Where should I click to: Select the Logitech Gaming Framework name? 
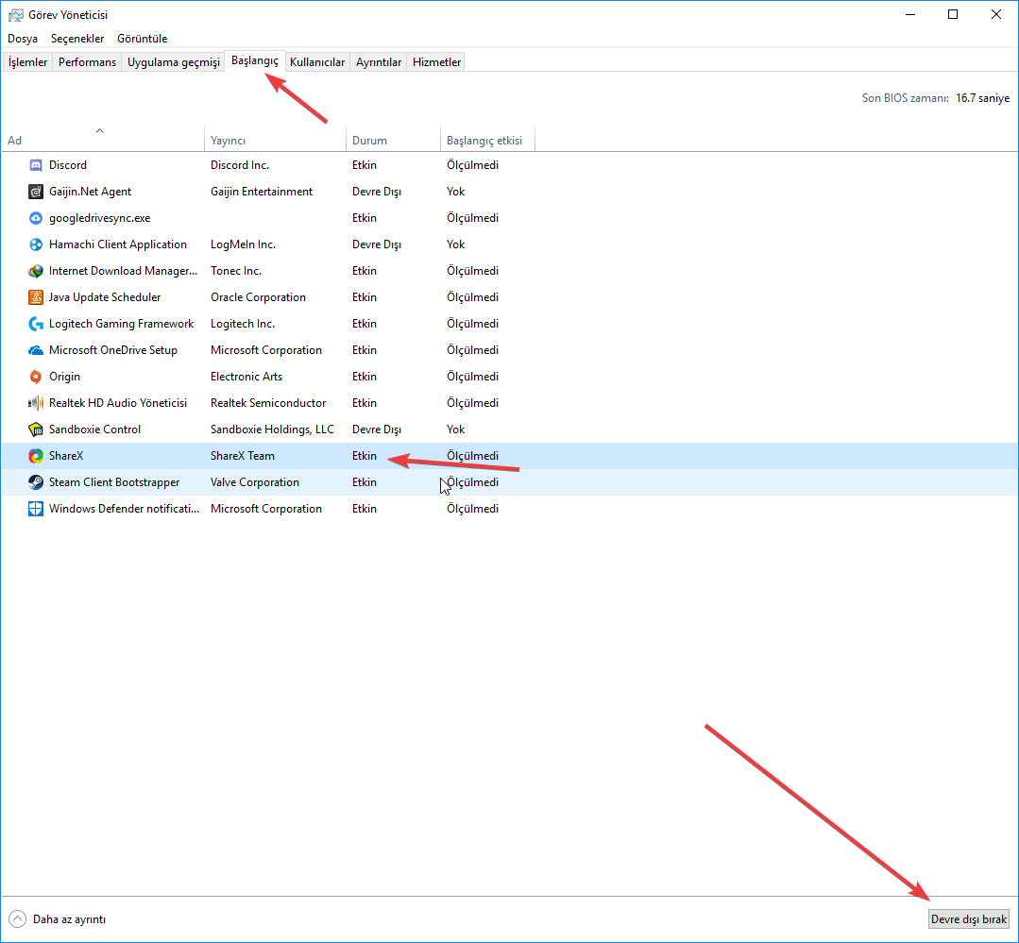pyautogui.click(x=121, y=324)
